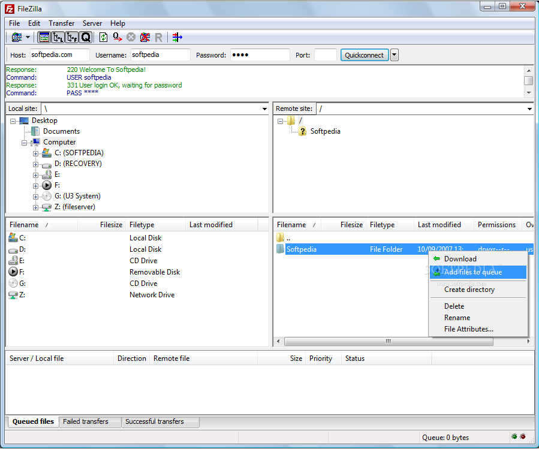Screen dimensions: 539x449
Task: Click the Password input field
Action: pos(260,55)
